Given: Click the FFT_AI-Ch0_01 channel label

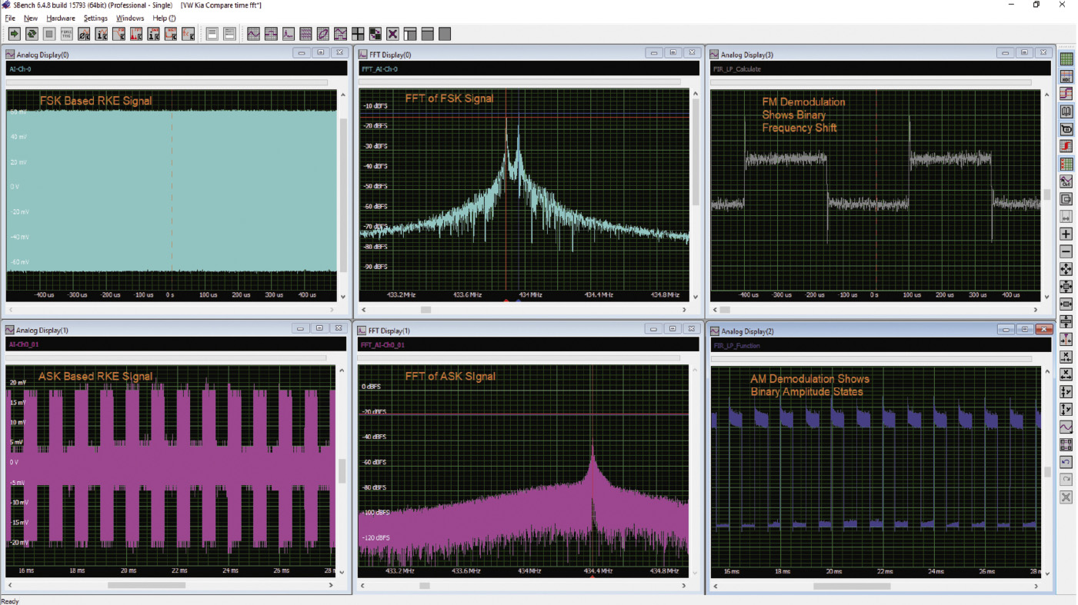Looking at the screenshot, I should click(382, 345).
